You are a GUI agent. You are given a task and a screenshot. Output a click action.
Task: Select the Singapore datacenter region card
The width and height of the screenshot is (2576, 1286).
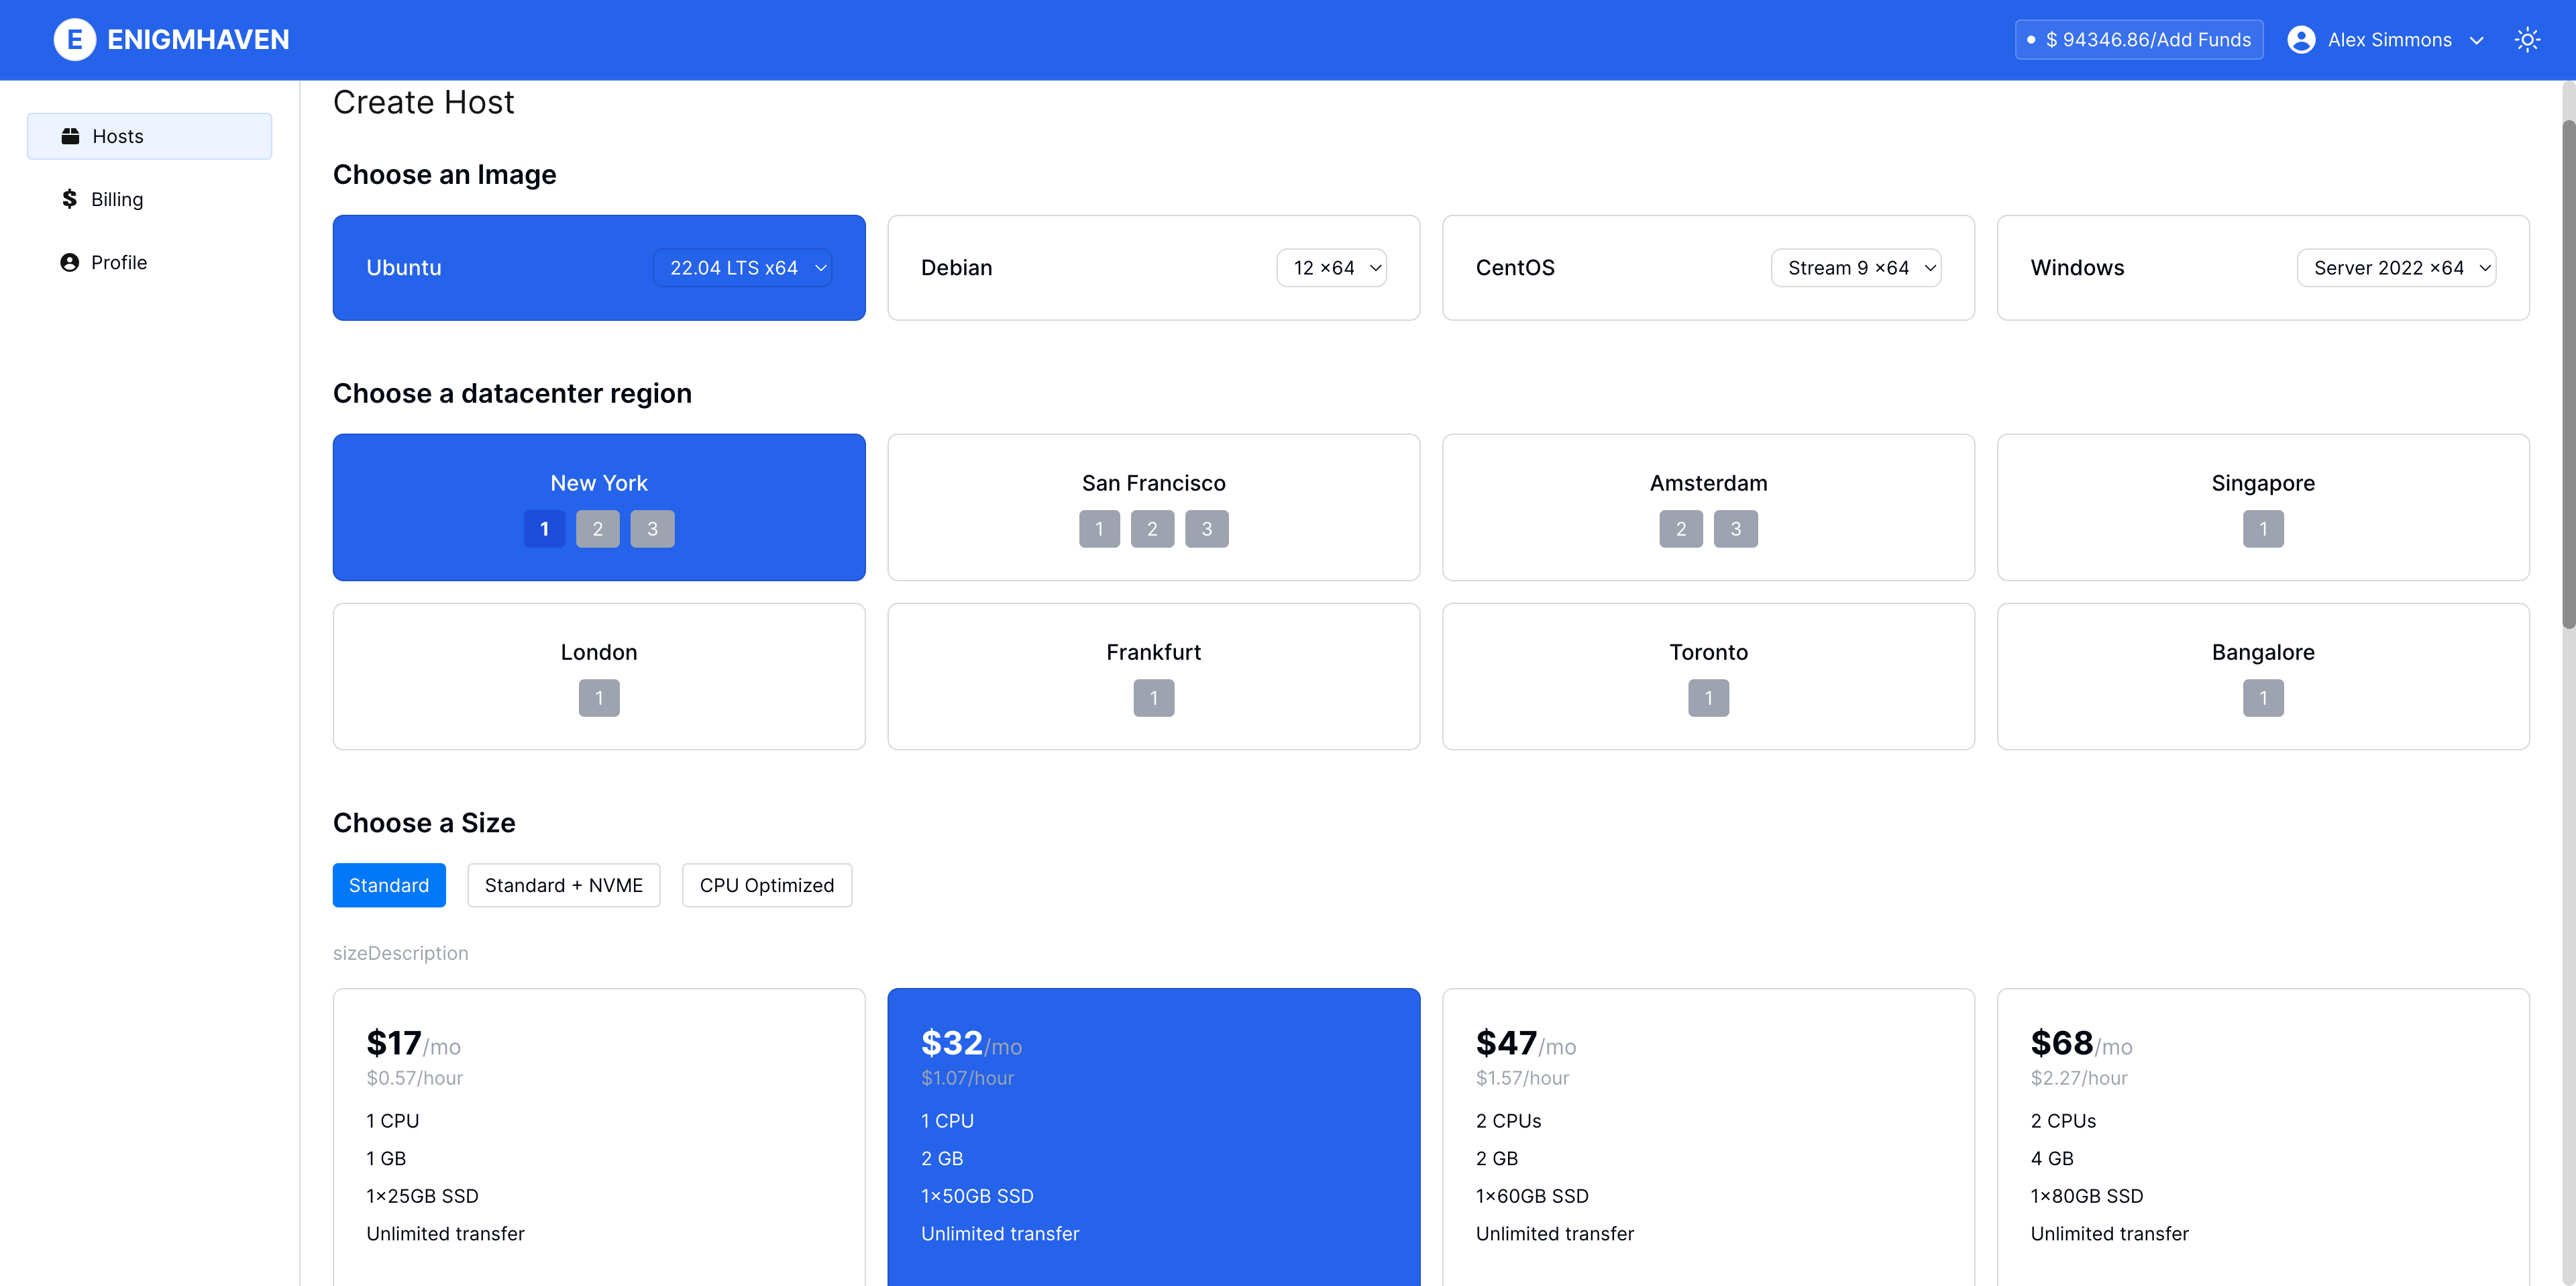2262,483
